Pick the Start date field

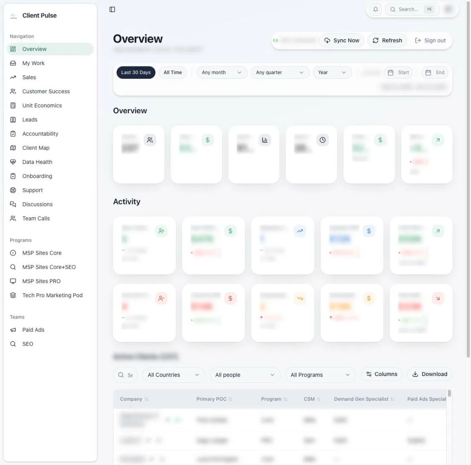(x=398, y=72)
